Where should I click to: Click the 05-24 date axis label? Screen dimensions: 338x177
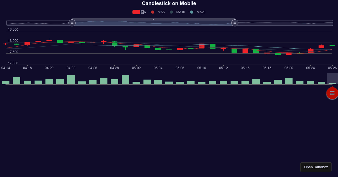[311, 68]
